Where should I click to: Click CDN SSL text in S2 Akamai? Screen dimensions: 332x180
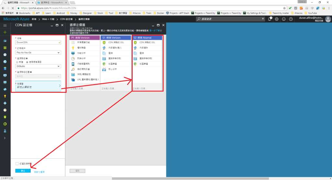[x=147, y=42]
